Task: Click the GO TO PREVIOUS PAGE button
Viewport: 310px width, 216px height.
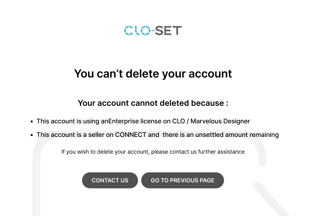Action: 183,180
